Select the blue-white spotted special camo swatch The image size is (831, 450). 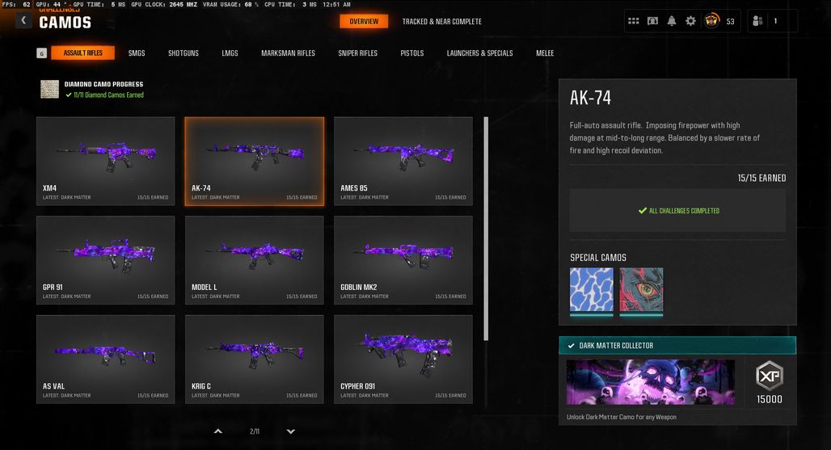592,290
